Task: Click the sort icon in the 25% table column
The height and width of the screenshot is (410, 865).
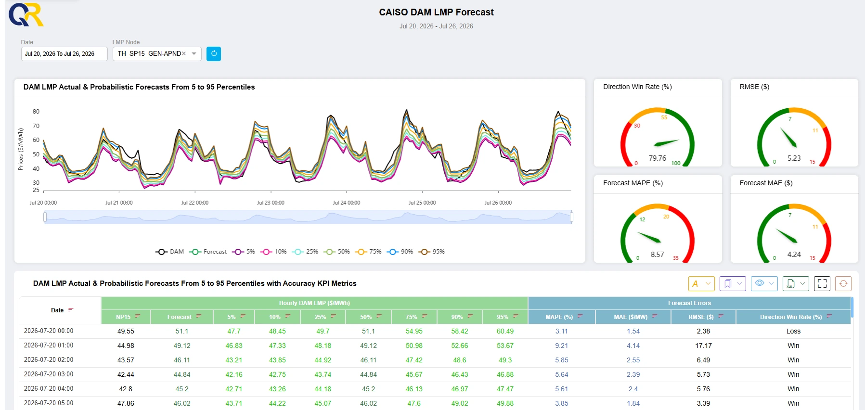Action: coord(334,317)
